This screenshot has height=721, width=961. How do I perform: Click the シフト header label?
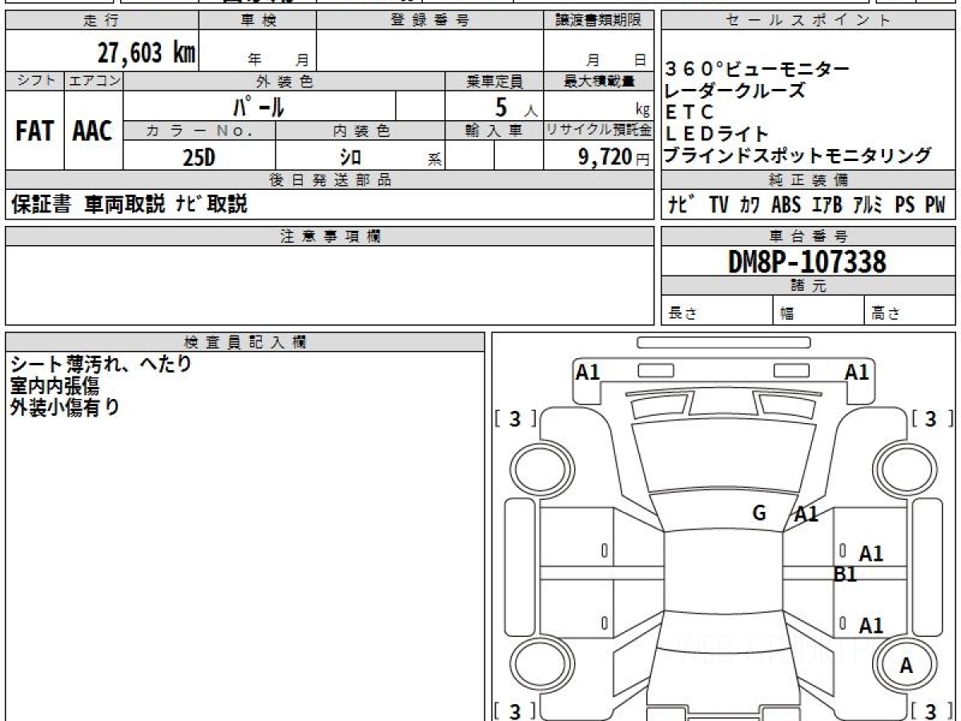coord(35,81)
